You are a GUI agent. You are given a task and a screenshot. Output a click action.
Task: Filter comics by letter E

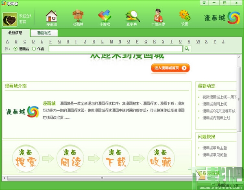tap(42, 41)
